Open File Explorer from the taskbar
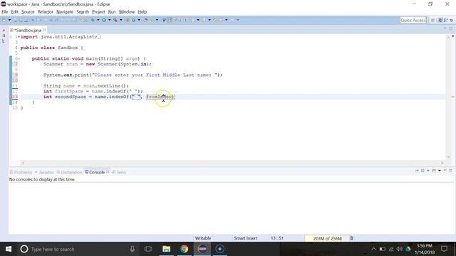 tap(166, 249)
